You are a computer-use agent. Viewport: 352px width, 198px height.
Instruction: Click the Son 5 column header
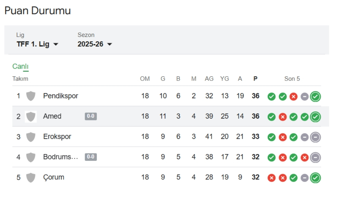pyautogui.click(x=292, y=79)
